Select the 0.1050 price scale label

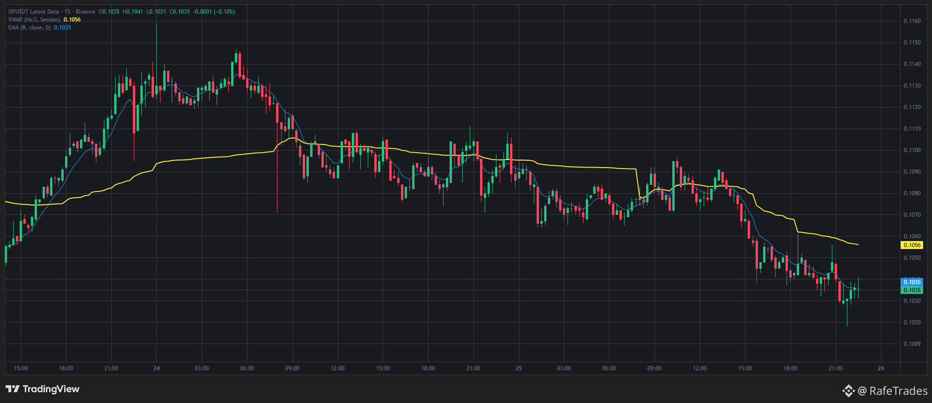tap(912, 258)
